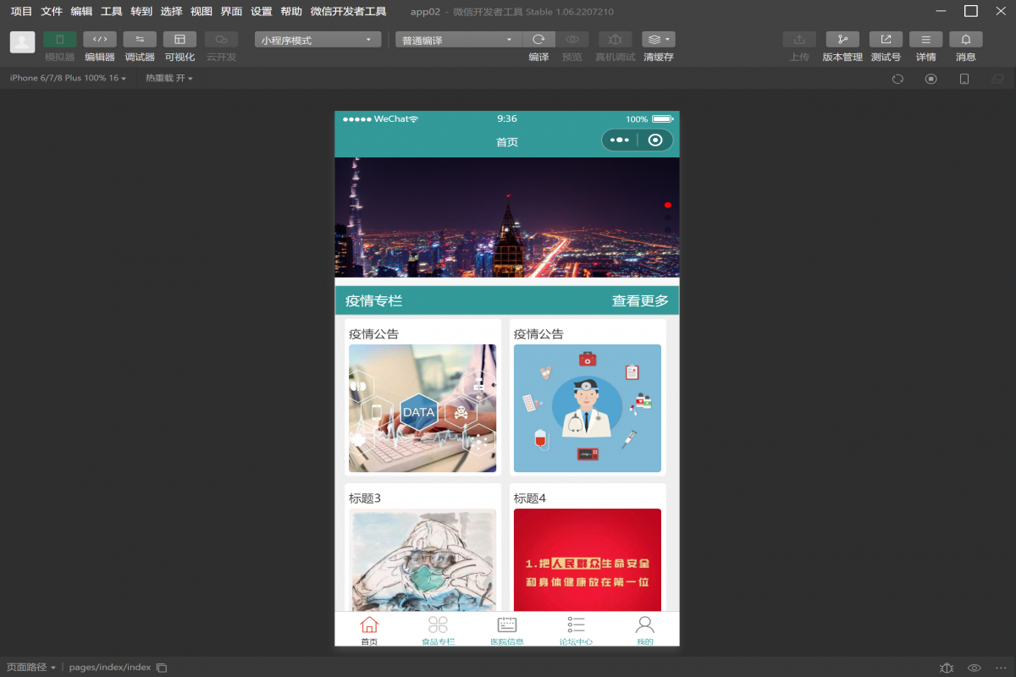The height and width of the screenshot is (677, 1016).
Task: Expand the 普通编译 compile mode dropdown
Action: [458, 40]
